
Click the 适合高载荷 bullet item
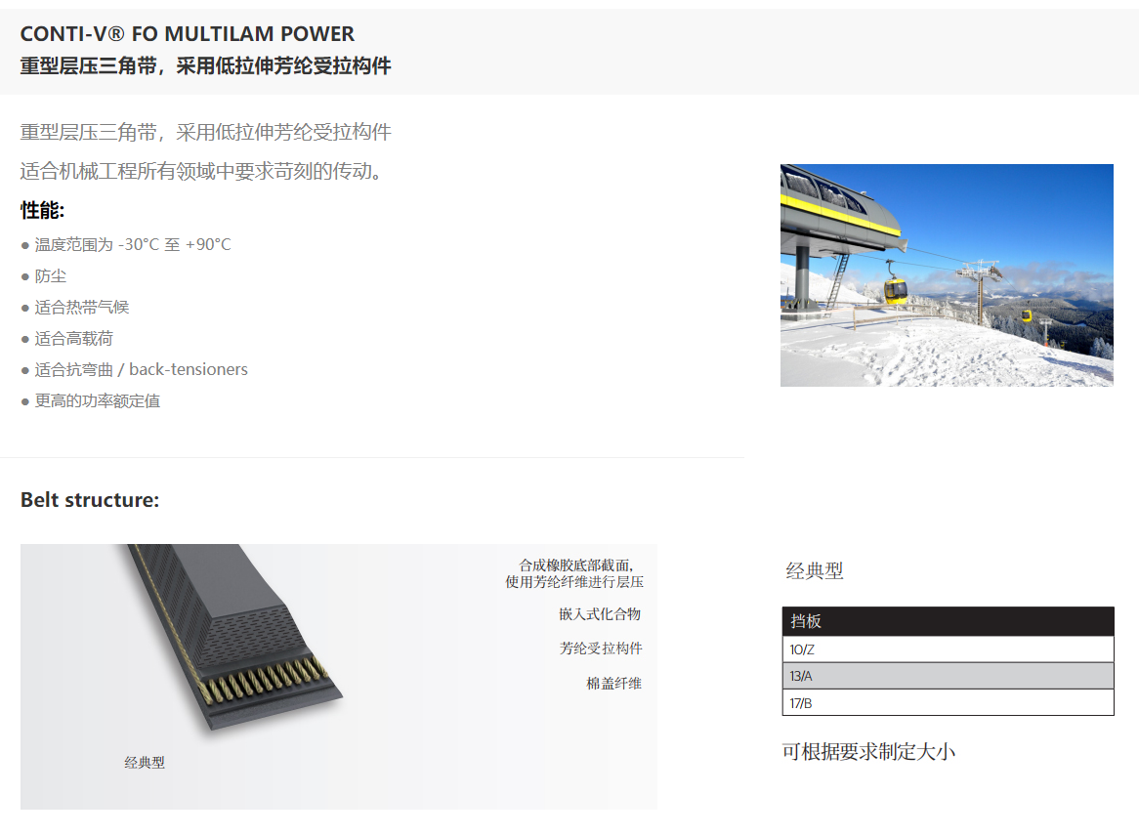click(66, 339)
